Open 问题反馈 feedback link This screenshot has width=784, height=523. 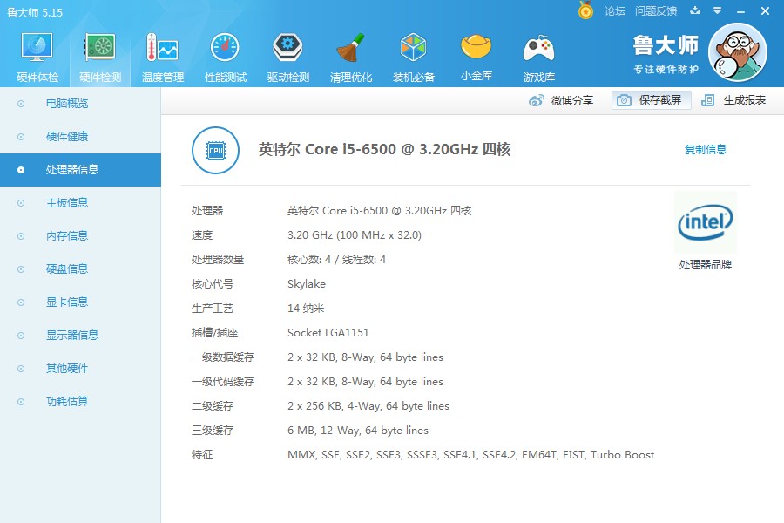pos(656,11)
